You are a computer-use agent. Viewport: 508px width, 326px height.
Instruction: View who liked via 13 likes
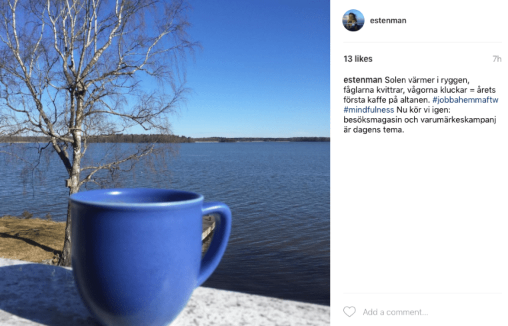coord(358,59)
